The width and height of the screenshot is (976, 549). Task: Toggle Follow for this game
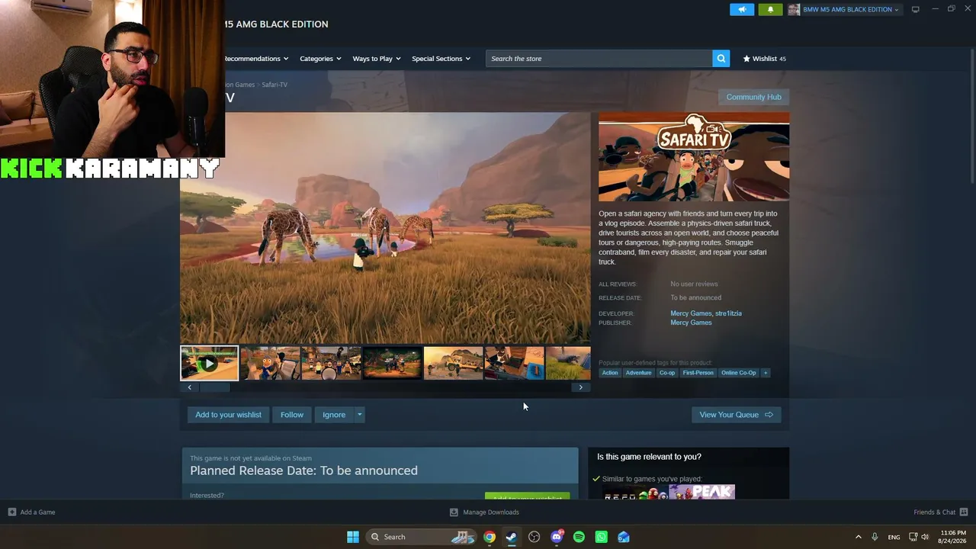[x=292, y=415]
